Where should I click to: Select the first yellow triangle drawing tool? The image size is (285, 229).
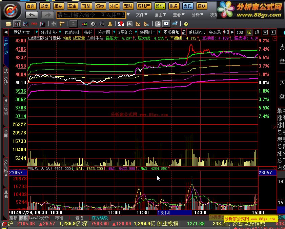138,24
